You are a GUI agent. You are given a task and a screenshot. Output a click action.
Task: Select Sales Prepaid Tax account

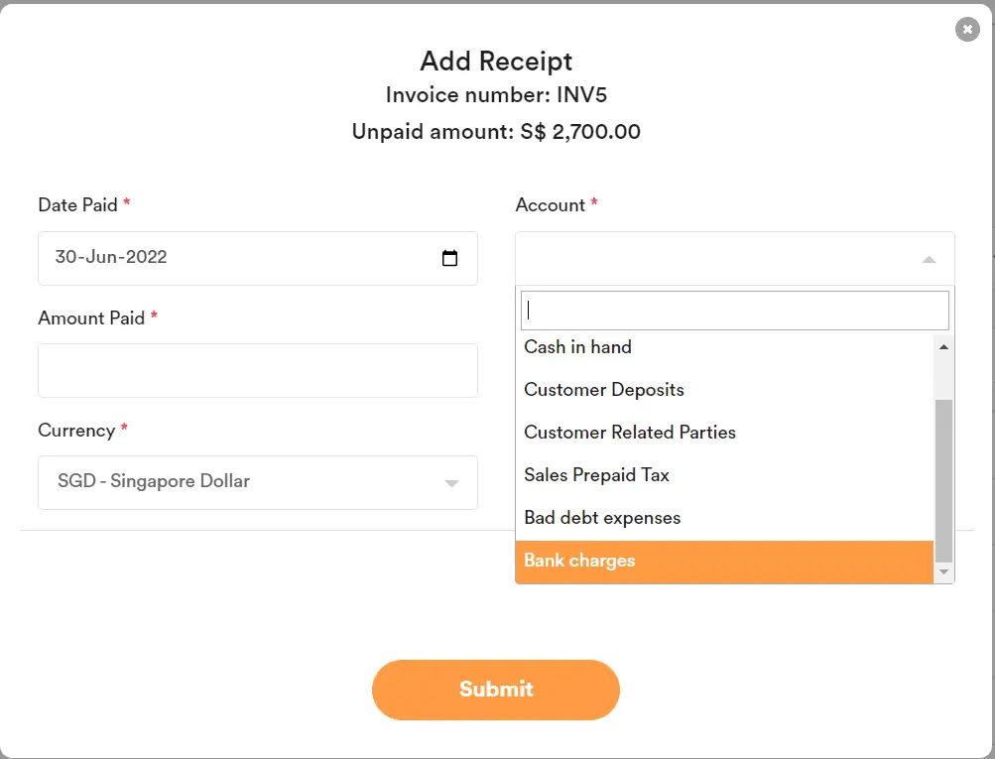[x=596, y=475]
